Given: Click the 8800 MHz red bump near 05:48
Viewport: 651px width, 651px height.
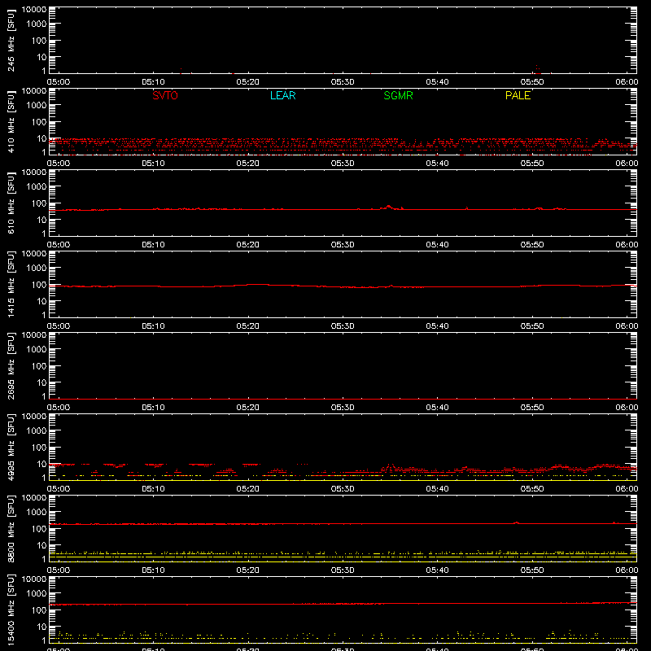Looking at the screenshot, I should (x=516, y=522).
